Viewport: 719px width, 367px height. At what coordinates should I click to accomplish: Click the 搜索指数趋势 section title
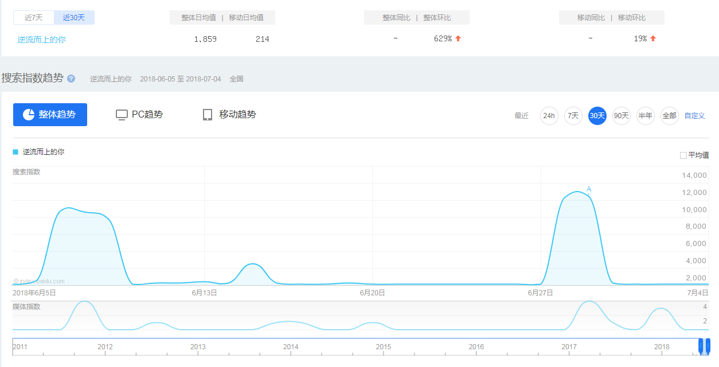[x=32, y=78]
